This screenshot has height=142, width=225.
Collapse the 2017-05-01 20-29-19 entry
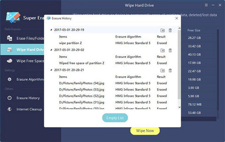tap(51, 30)
